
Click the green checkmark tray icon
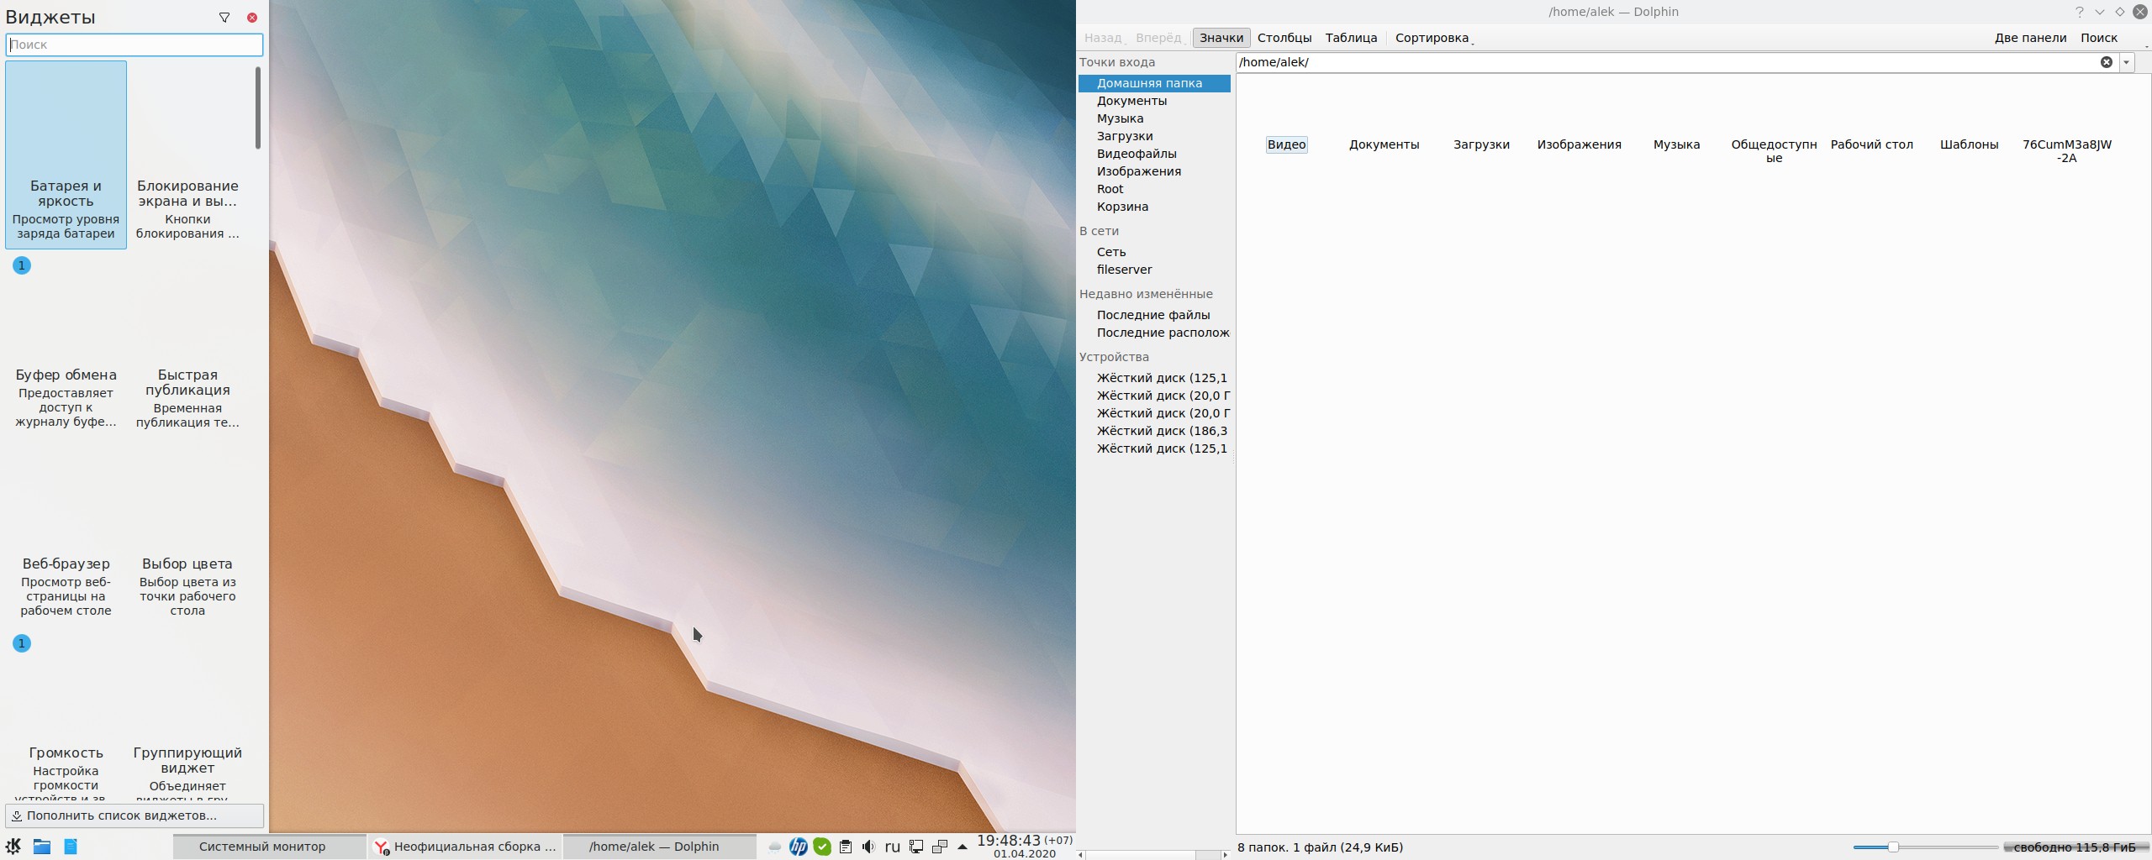pyautogui.click(x=822, y=847)
